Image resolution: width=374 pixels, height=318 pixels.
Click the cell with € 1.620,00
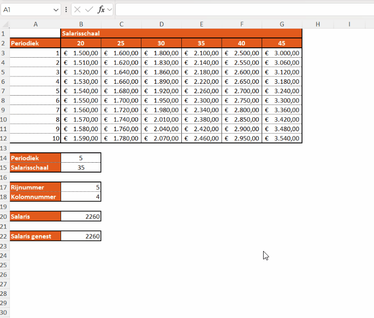121,63
